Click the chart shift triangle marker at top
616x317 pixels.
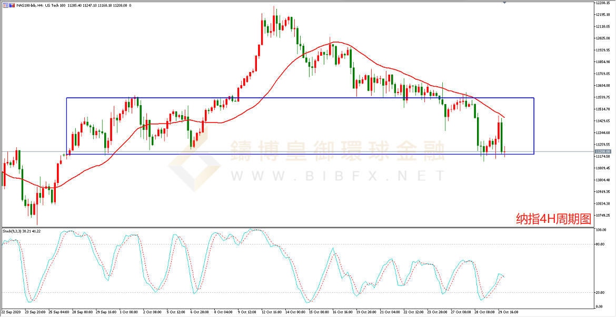505,3
